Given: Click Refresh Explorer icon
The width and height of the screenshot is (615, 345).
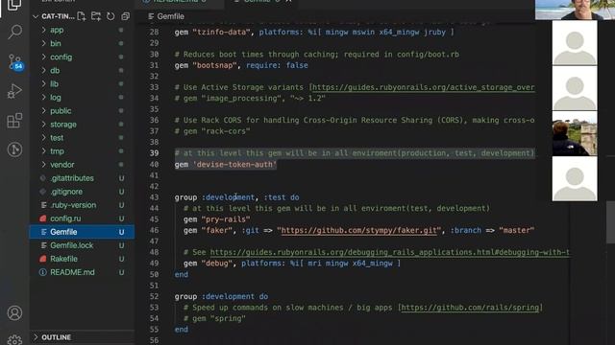Looking at the screenshot, I should (x=111, y=16).
